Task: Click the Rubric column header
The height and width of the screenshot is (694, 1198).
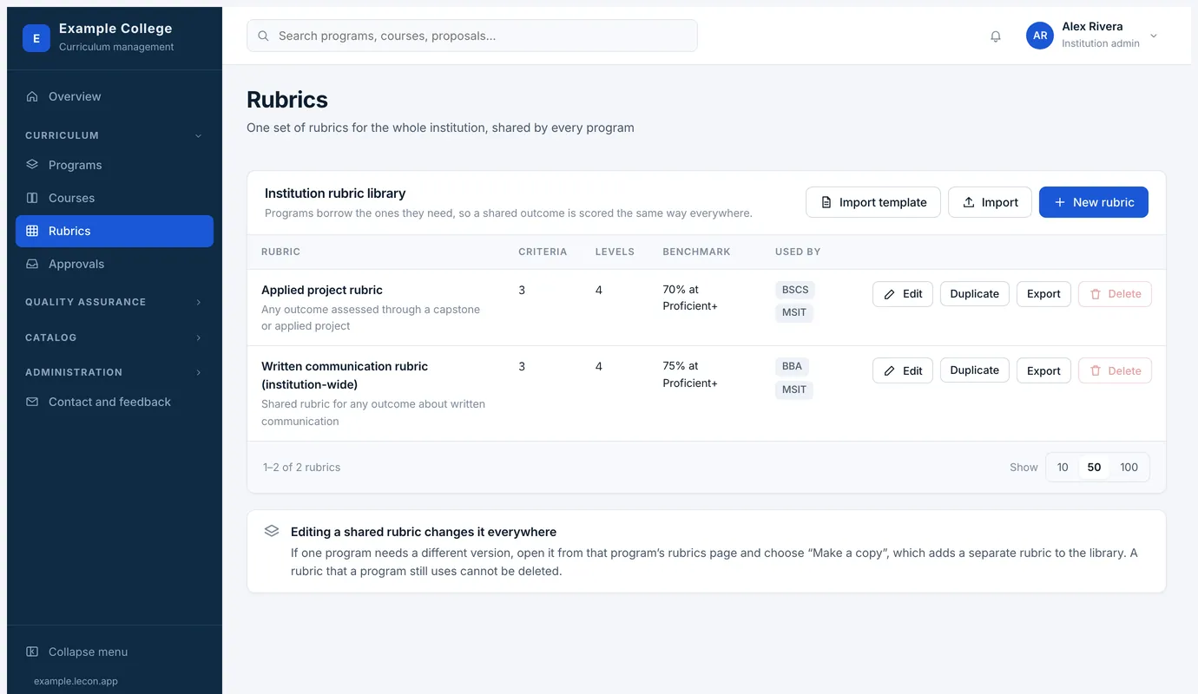Action: pos(280,252)
